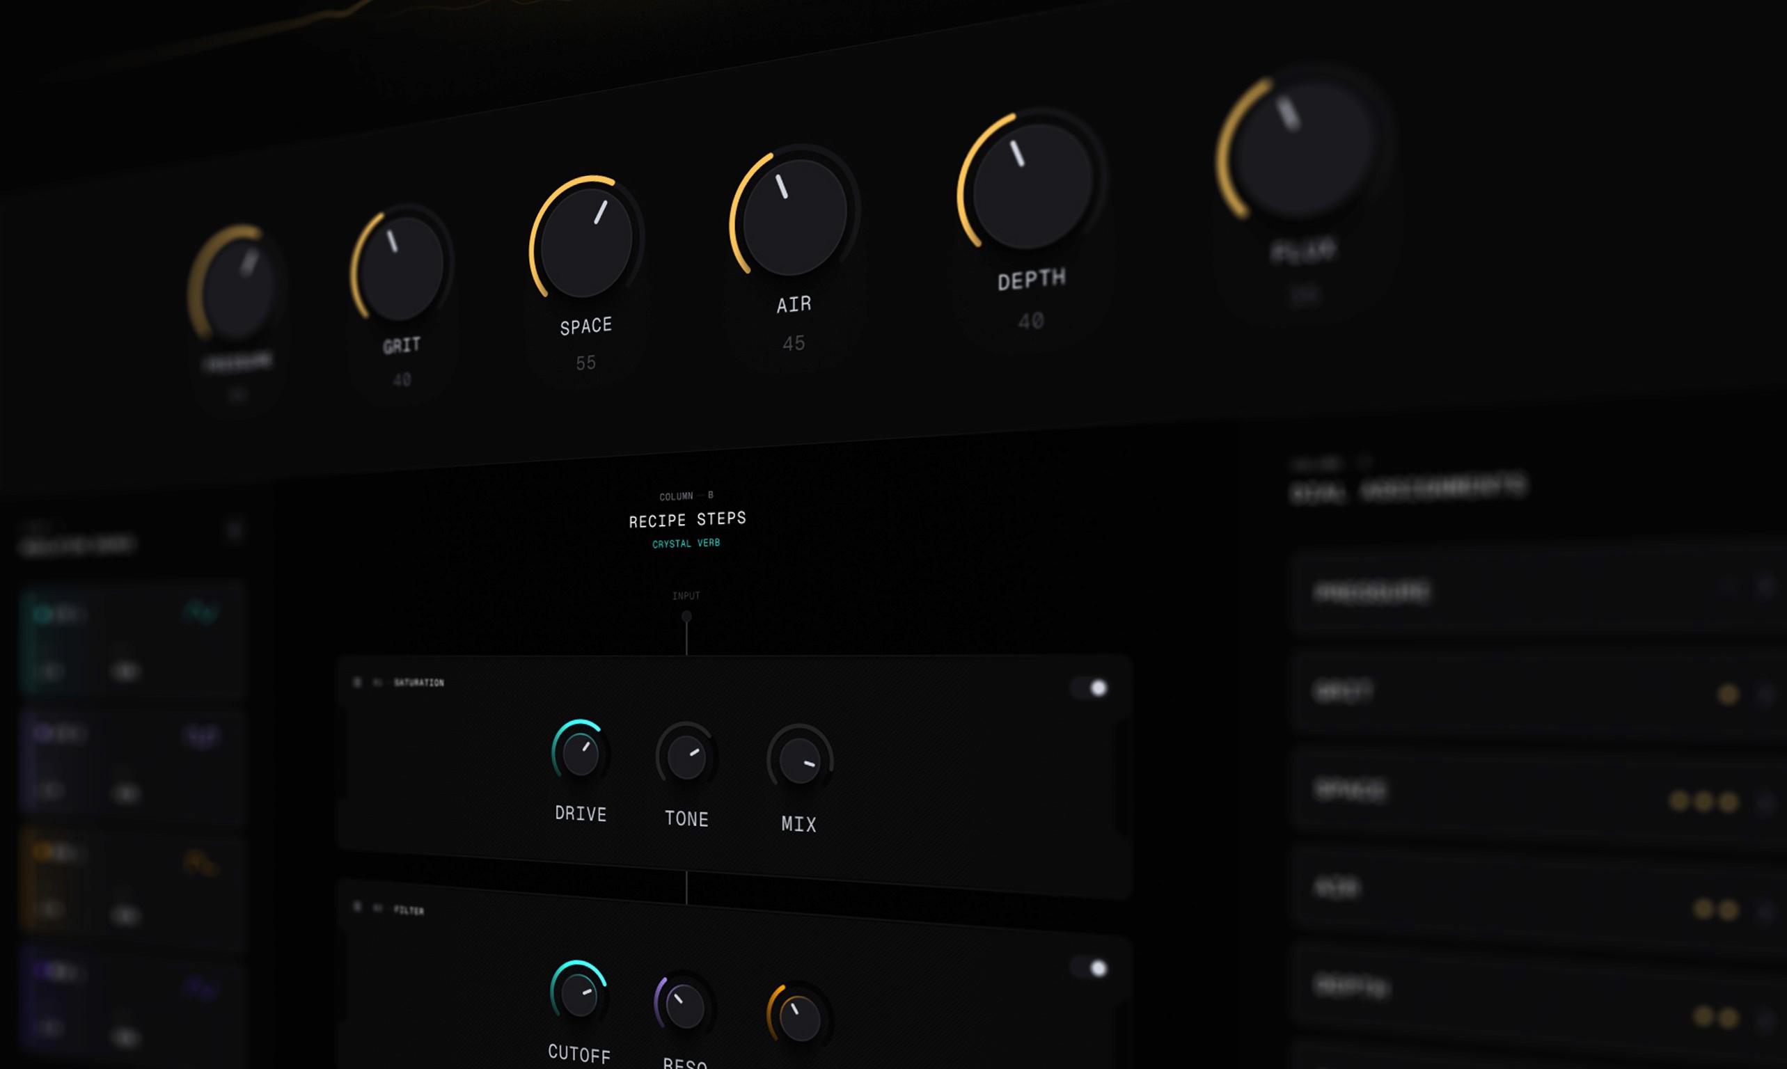The image size is (1787, 1069).
Task: Toggle the Filter step on/off switch
Action: [1089, 968]
